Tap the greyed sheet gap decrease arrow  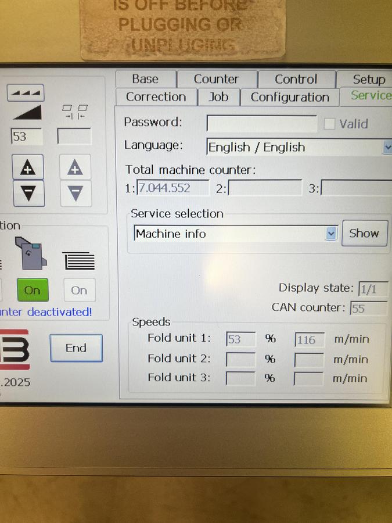[75, 193]
